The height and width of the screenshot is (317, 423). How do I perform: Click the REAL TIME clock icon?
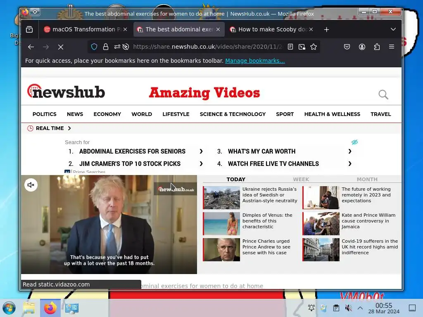tap(30, 128)
